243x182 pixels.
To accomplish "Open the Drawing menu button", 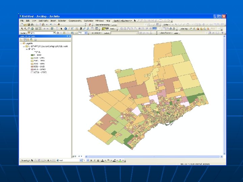I will (x=25, y=160).
